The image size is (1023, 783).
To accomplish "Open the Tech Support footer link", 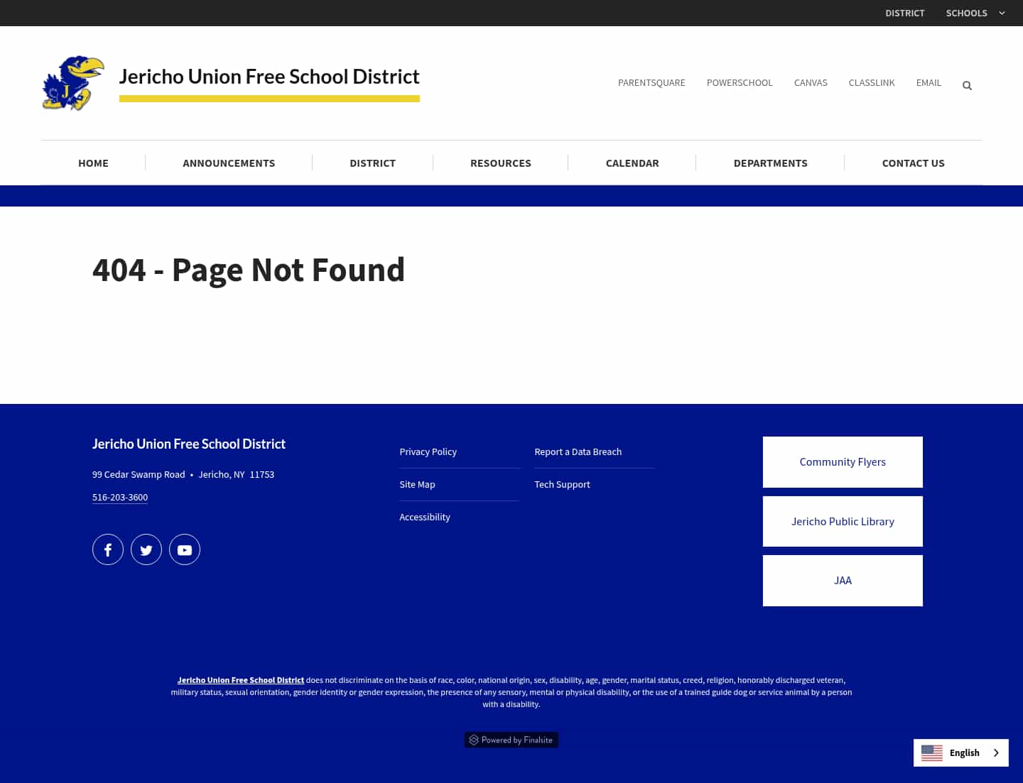I will click(x=562, y=484).
